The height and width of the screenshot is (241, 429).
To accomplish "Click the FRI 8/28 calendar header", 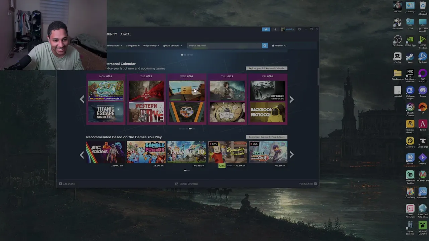I will pos(267,76).
